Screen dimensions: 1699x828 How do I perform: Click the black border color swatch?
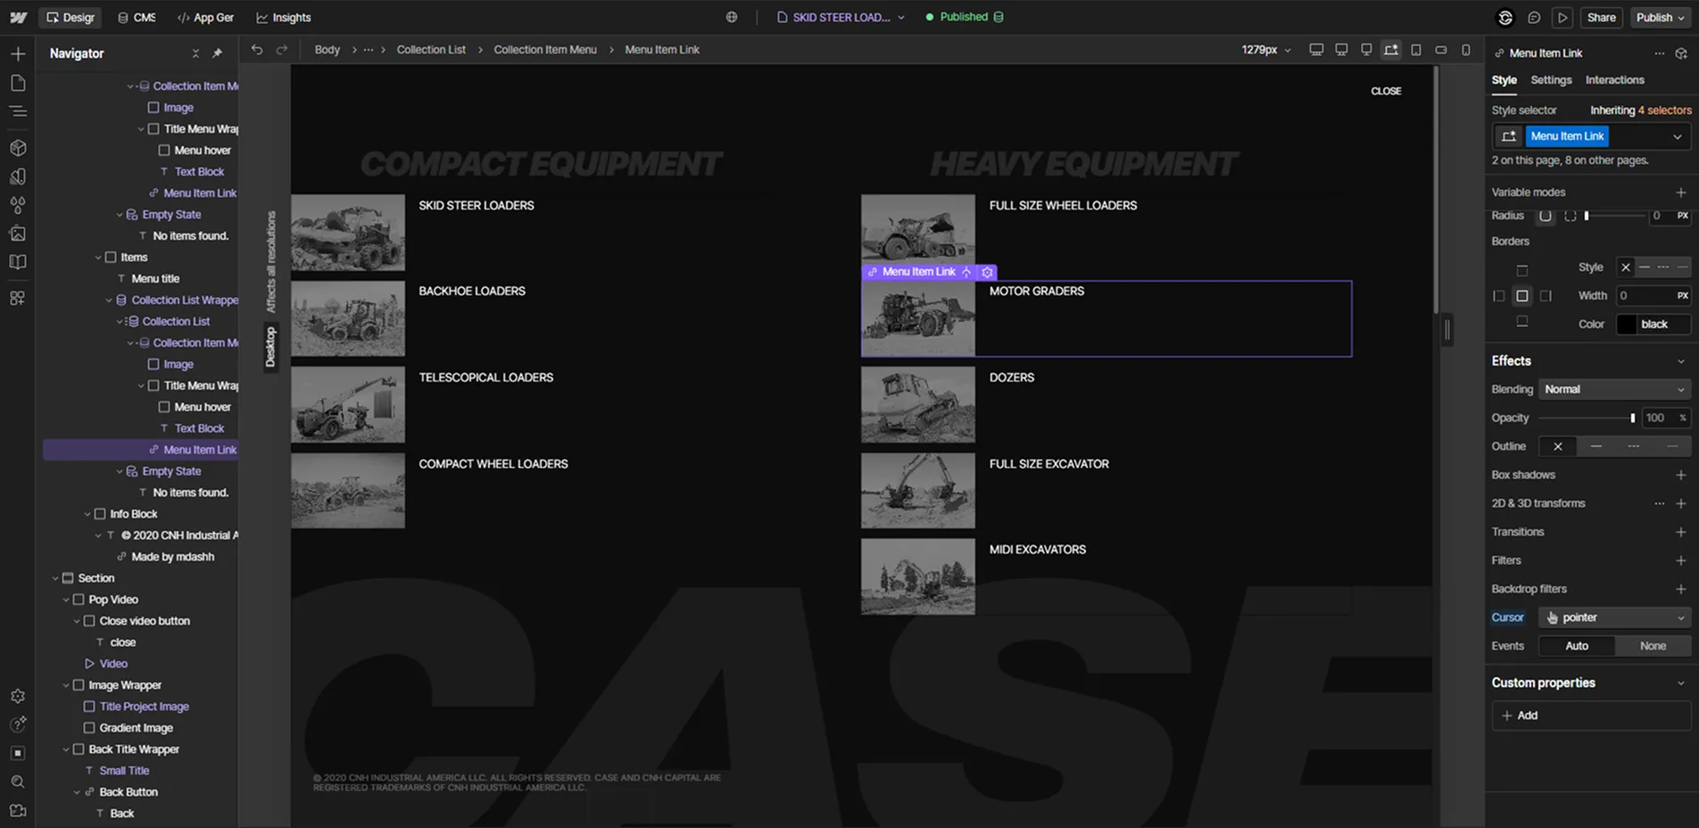click(1627, 324)
